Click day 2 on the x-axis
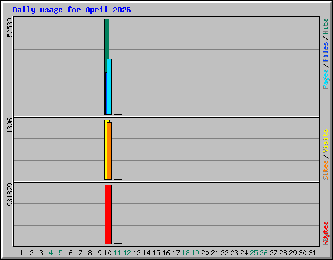 [x=31, y=253]
